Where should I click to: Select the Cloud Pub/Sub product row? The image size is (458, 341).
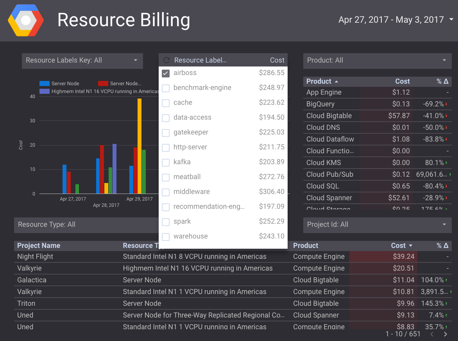(377, 174)
